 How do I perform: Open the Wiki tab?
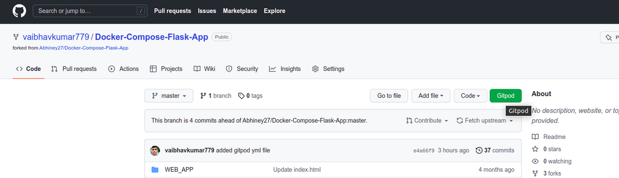205,69
